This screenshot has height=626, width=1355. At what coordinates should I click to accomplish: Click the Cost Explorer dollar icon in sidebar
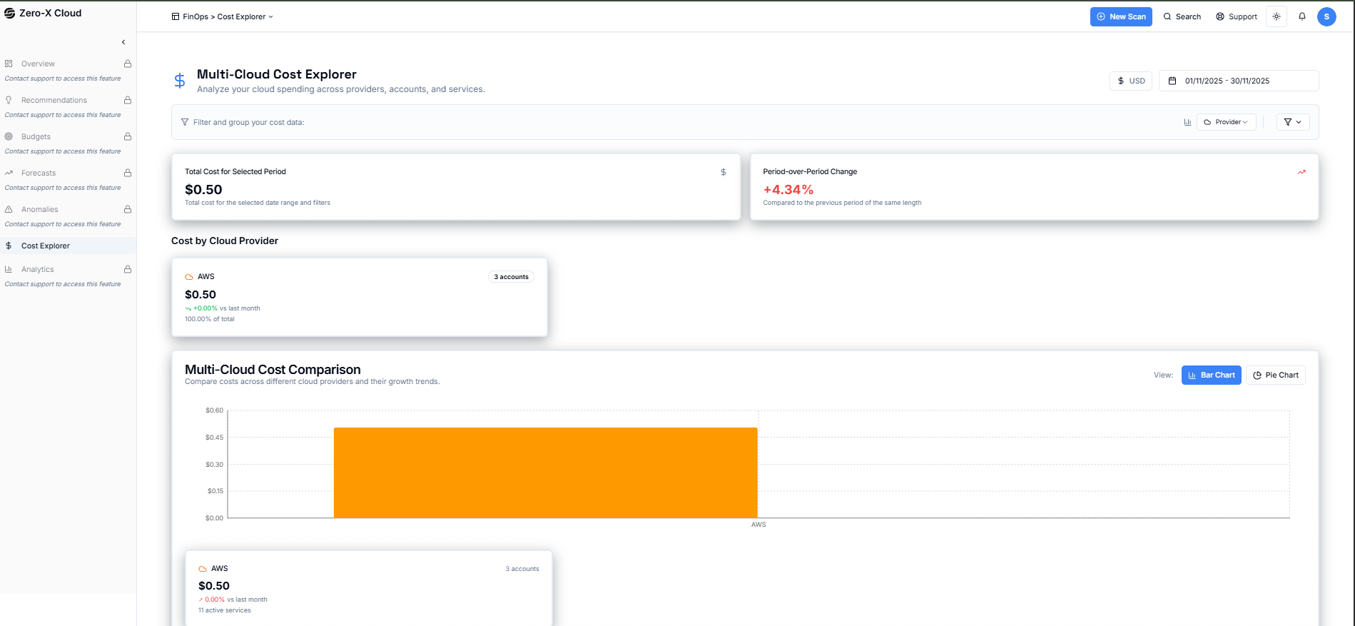tap(9, 246)
